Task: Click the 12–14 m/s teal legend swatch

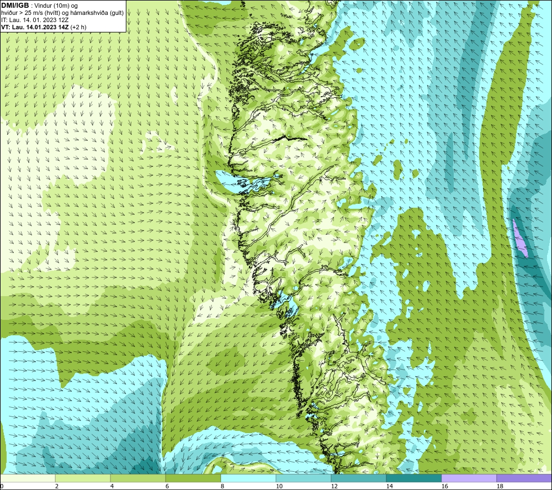Action: point(358,478)
